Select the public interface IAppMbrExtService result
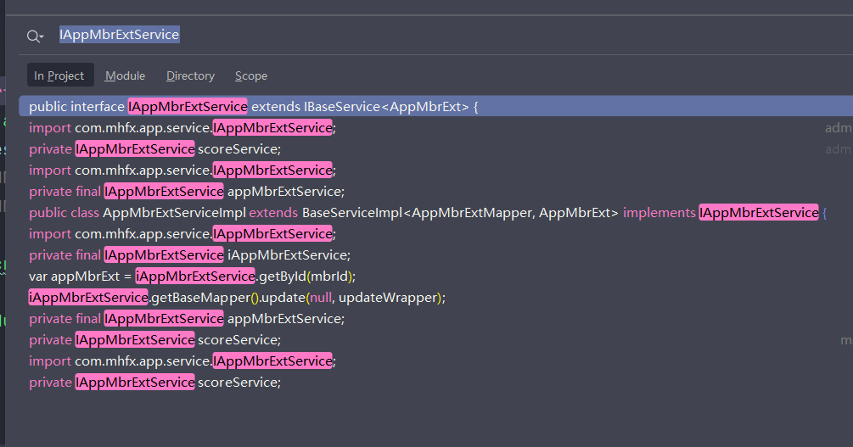The width and height of the screenshot is (853, 447). pos(254,107)
